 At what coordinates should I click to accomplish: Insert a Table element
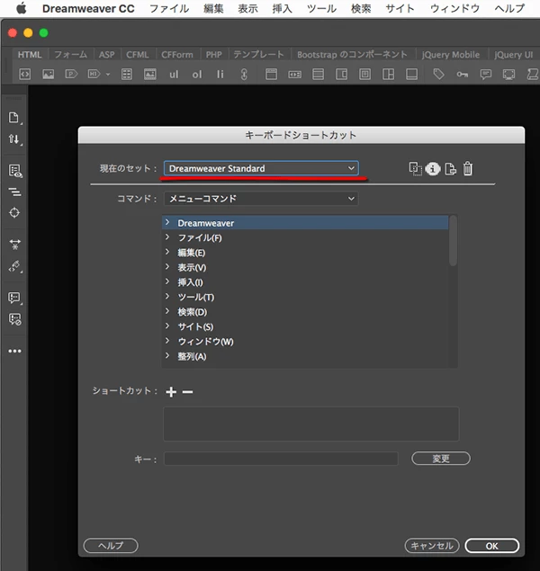coord(127,75)
